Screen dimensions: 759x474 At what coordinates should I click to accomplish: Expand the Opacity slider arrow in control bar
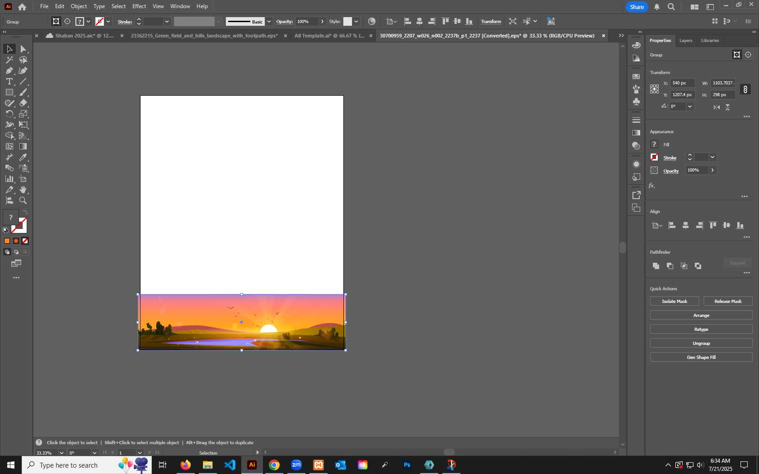pyautogui.click(x=322, y=21)
